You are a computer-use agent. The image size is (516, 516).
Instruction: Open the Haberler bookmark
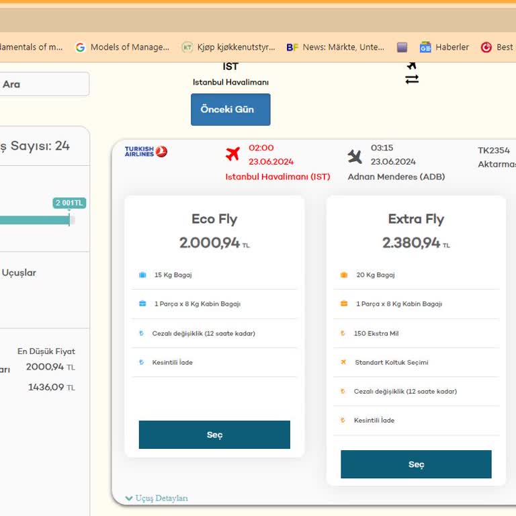pyautogui.click(x=445, y=47)
